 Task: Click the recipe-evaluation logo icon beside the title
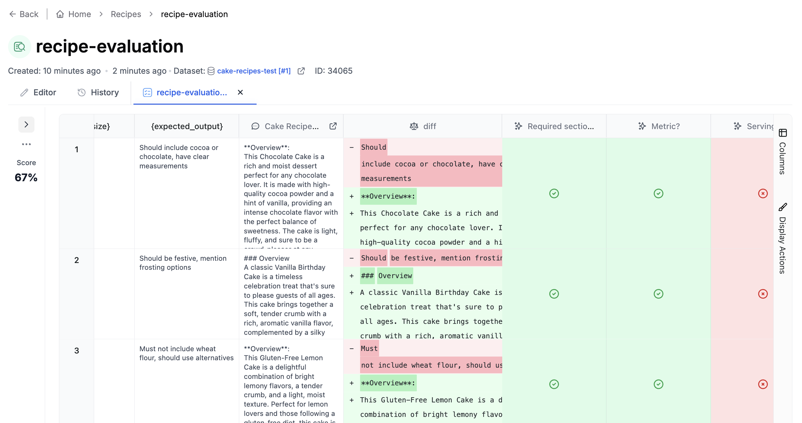point(20,46)
